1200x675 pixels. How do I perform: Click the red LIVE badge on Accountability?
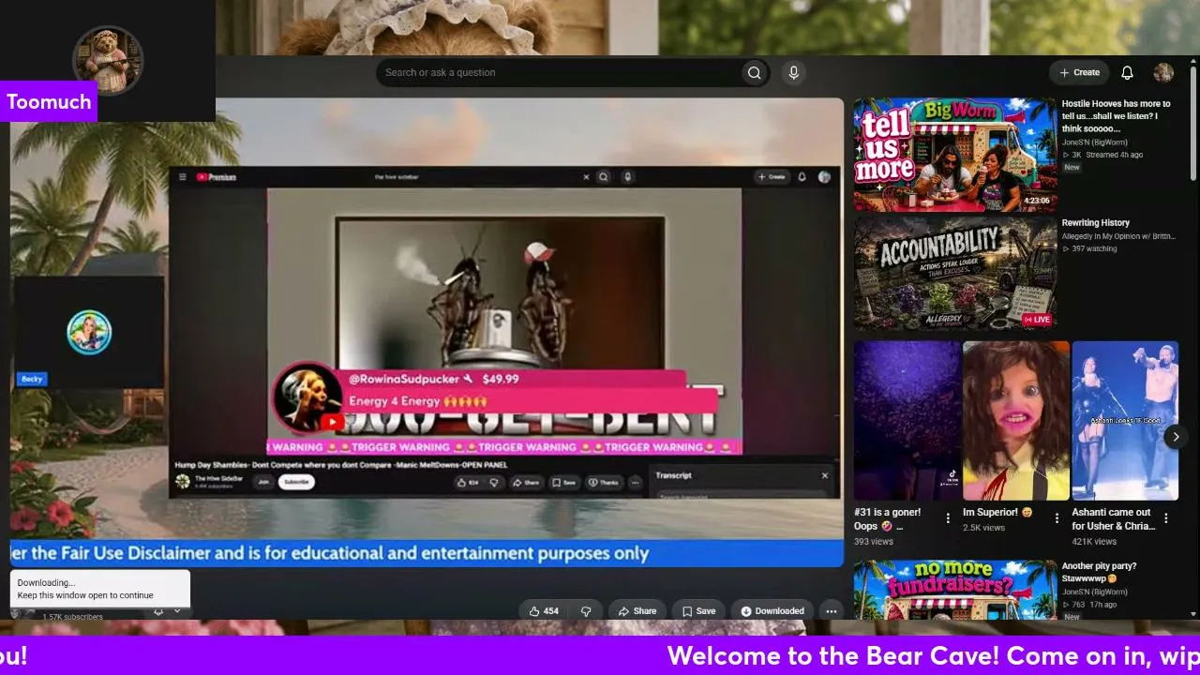coord(1037,320)
